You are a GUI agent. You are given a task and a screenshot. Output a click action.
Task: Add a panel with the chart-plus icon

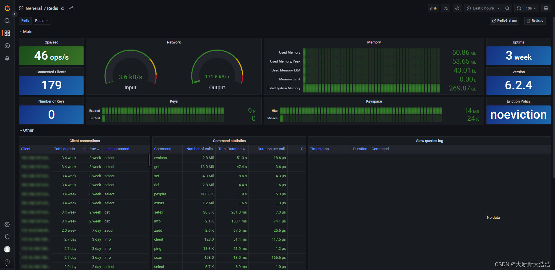[433, 8]
